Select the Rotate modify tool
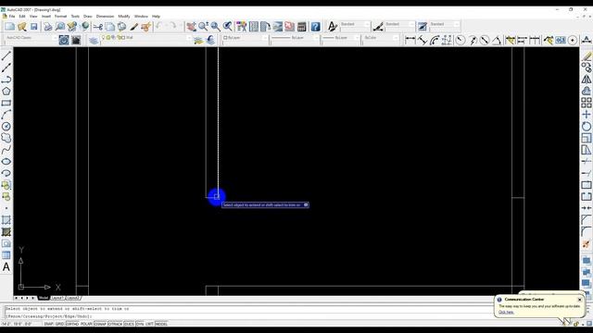Image resolution: width=593 pixels, height=333 pixels. tap(587, 126)
